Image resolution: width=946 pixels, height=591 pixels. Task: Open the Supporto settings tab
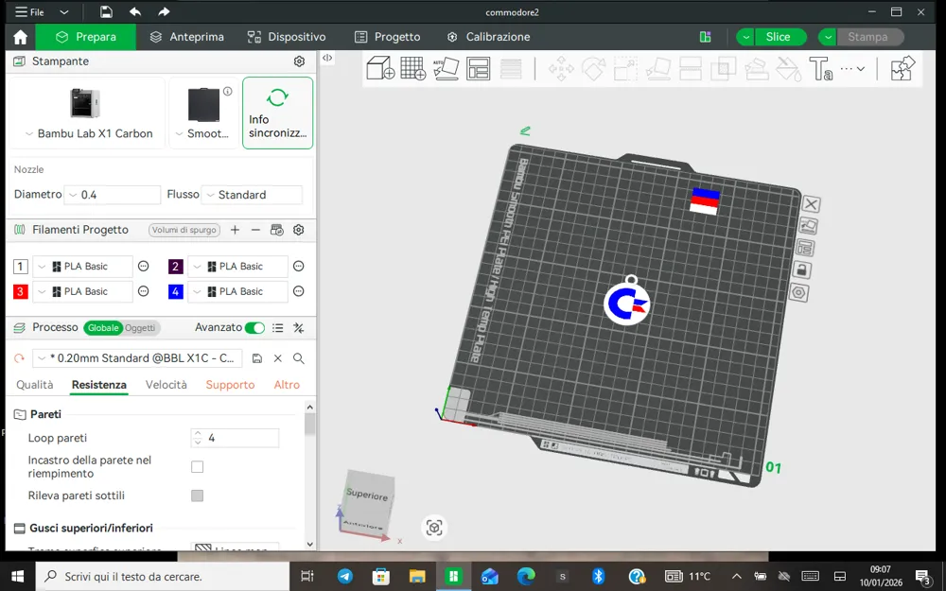tap(230, 385)
